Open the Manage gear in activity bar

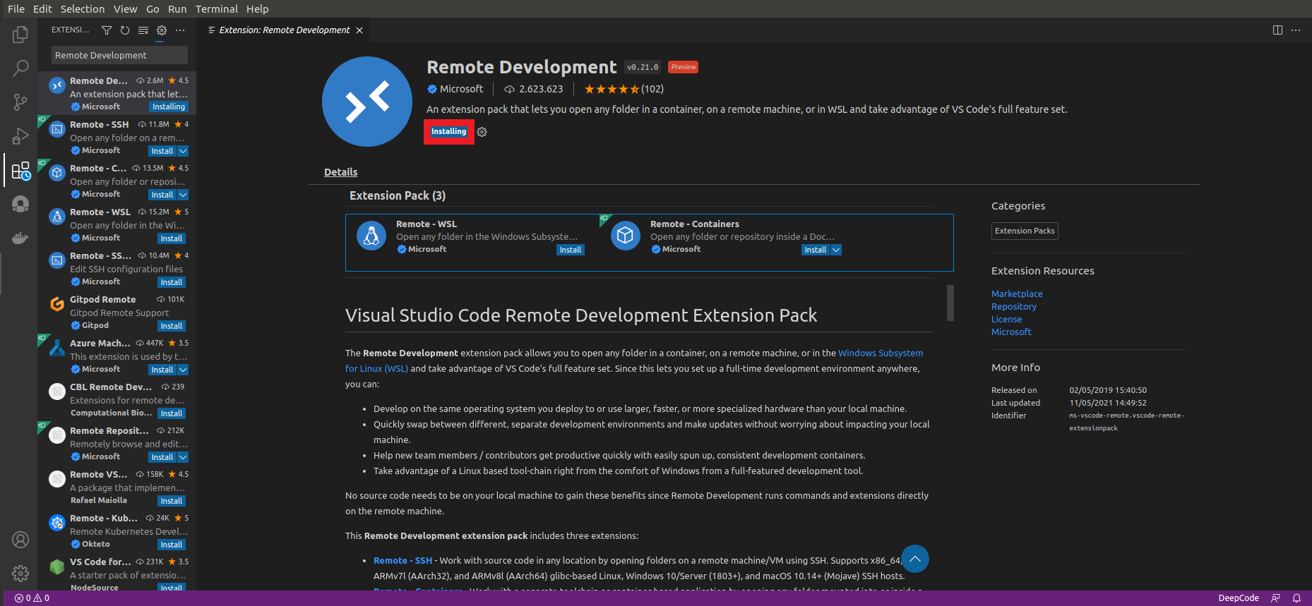point(20,574)
